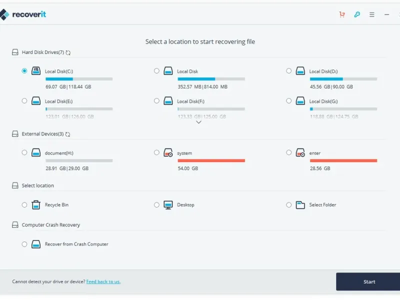The height and width of the screenshot is (300, 400).
Task: Click the Recycle Bin icon
Action: point(36,204)
